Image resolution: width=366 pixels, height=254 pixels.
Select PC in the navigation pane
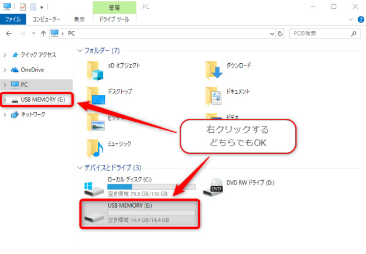point(24,85)
